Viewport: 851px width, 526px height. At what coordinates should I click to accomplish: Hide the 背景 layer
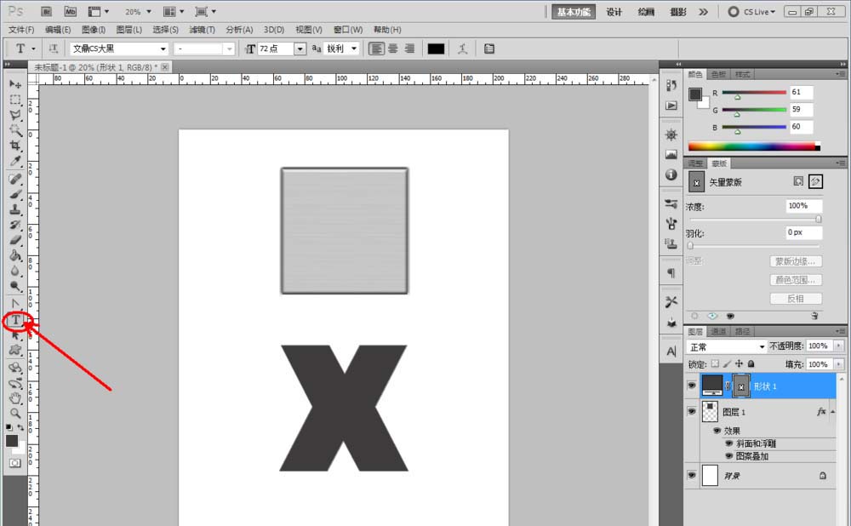691,475
